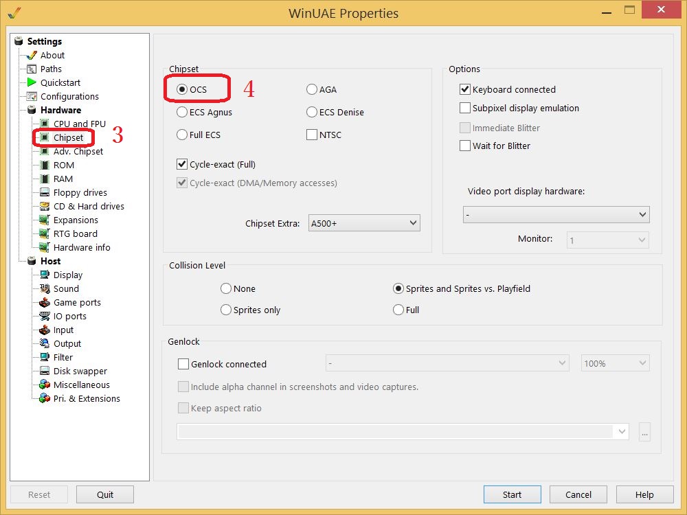Click the Expansions board icon
Screen dimensions: 687x515
pos(44,220)
